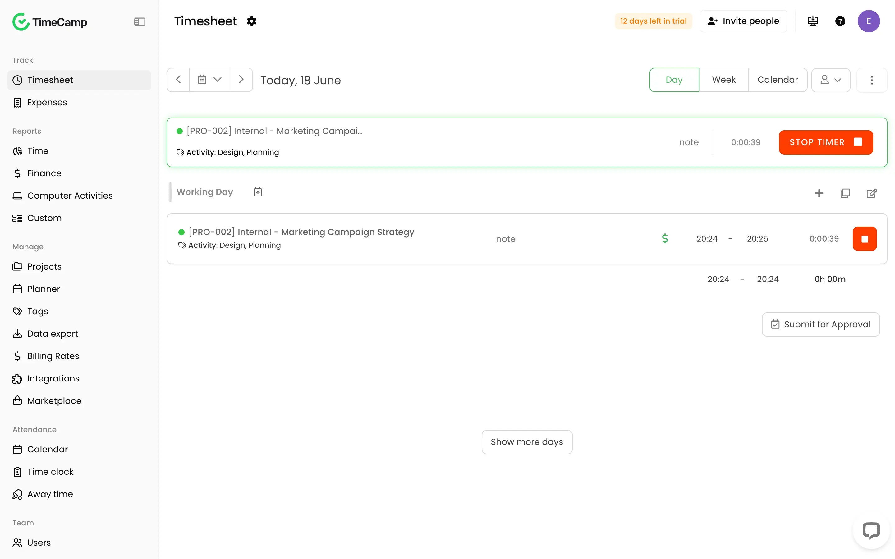Click the 0h 00m daily total
Screen dimensions: 895x559
(830, 279)
